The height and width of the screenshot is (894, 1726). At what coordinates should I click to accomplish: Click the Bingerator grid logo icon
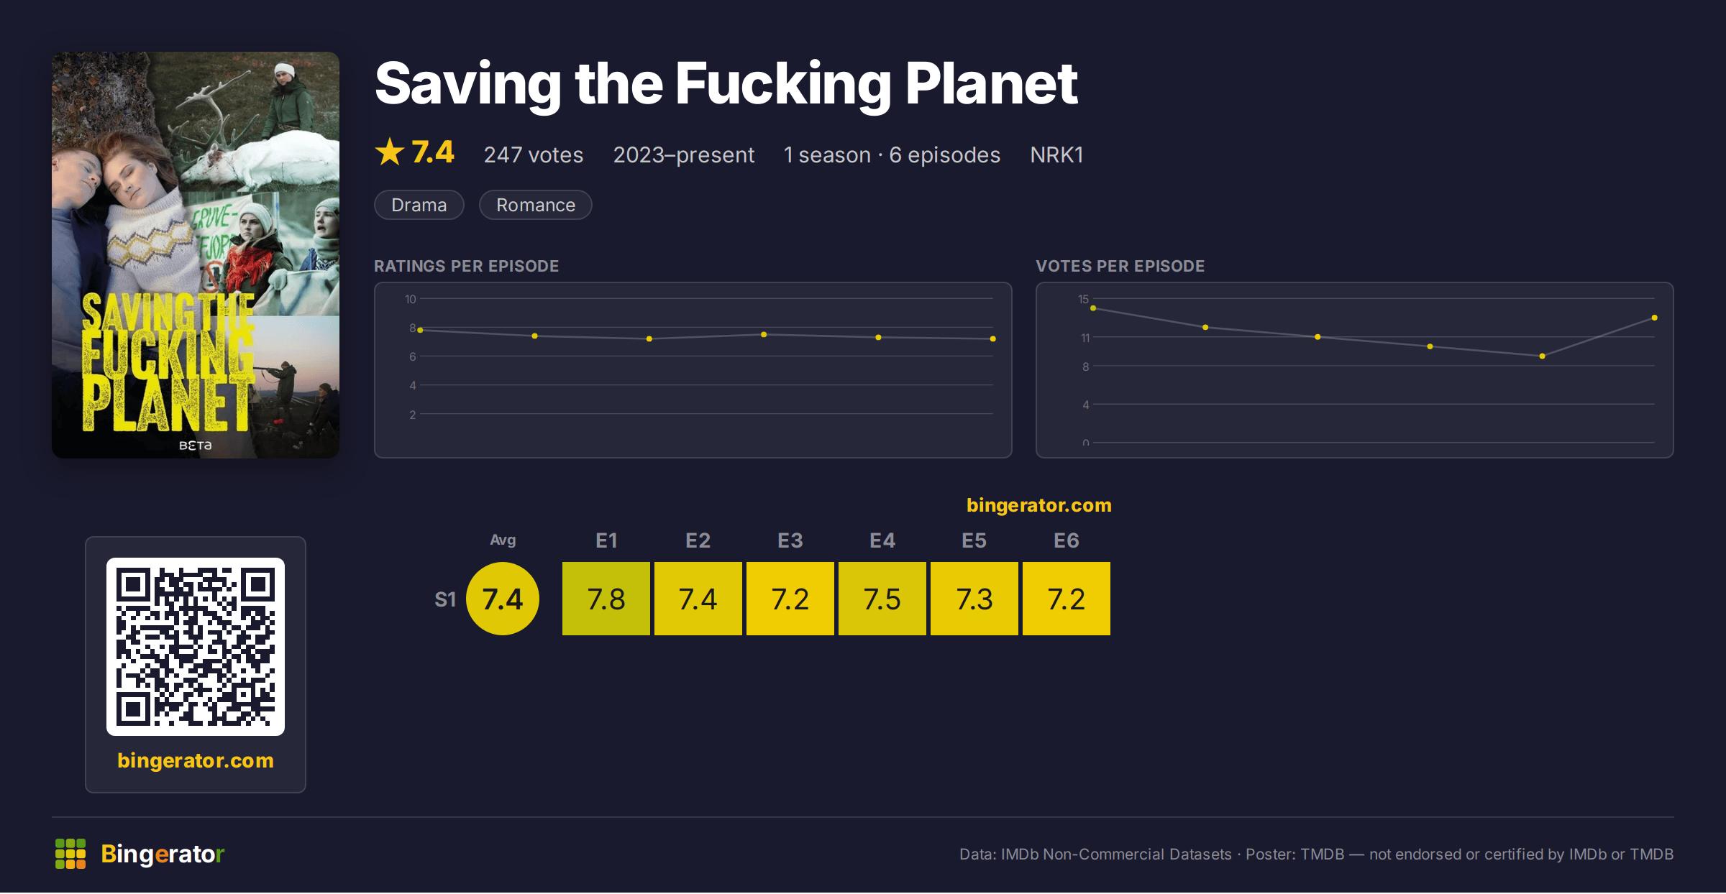[x=70, y=854]
